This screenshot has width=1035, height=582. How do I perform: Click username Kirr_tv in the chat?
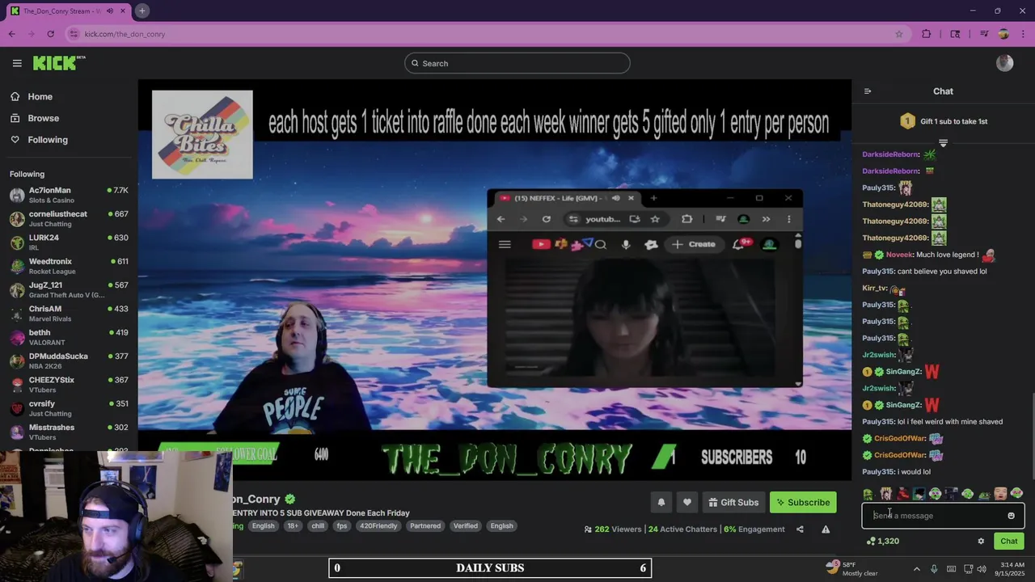[x=875, y=288]
